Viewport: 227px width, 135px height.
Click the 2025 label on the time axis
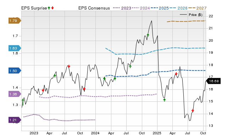(157, 133)
